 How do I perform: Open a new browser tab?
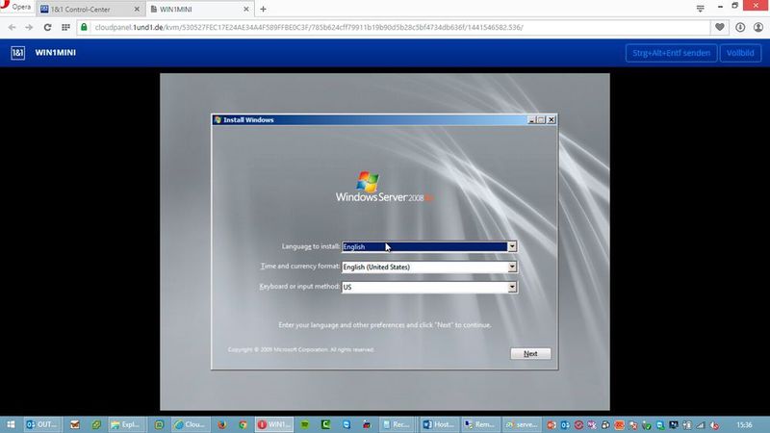click(x=263, y=9)
